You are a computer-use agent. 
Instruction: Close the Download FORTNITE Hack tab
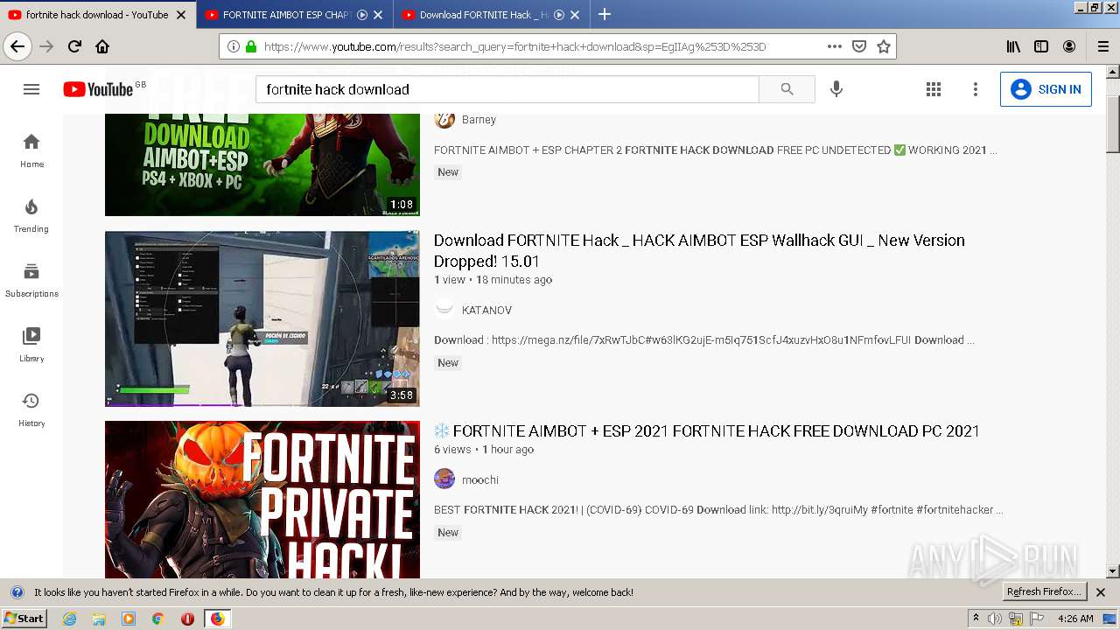coord(575,15)
